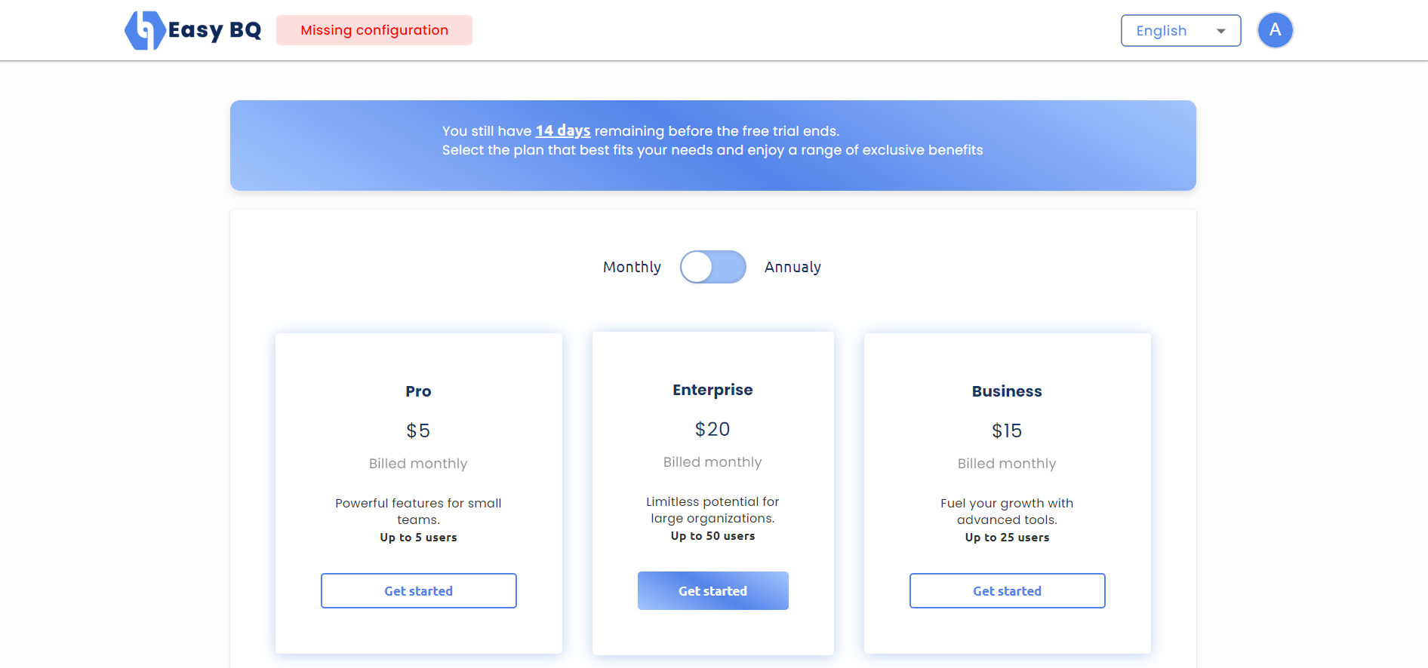
Task: Open the English language dropdown
Action: click(x=1180, y=31)
